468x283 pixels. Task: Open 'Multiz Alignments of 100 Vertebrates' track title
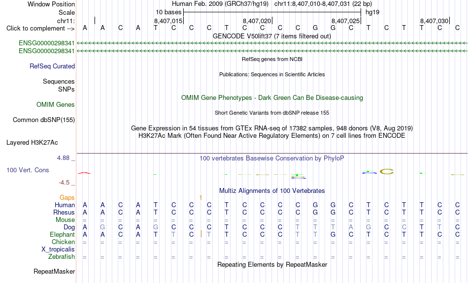(x=272, y=191)
